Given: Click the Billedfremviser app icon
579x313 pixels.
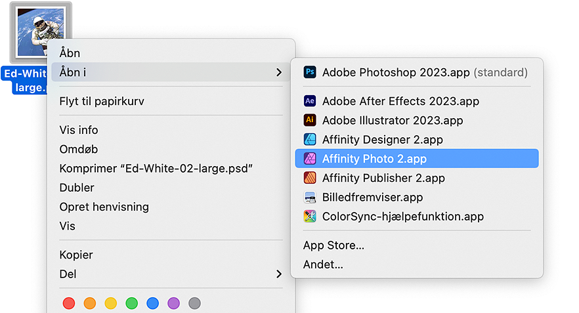Looking at the screenshot, I should click(x=310, y=197).
